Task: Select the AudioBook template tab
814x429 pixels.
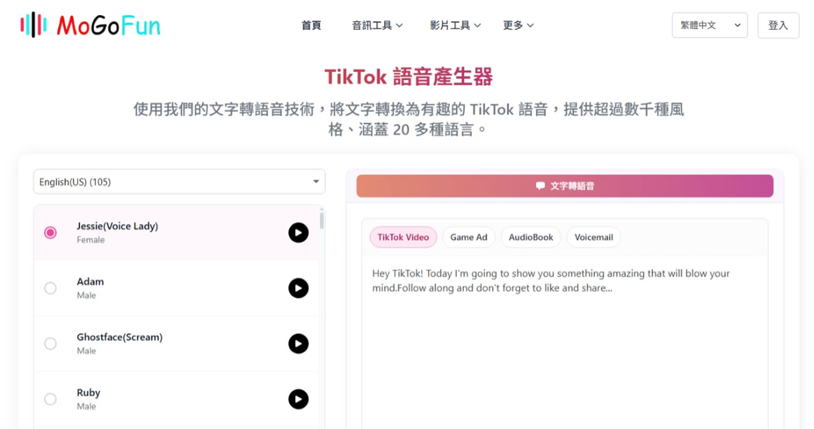Action: coord(531,237)
